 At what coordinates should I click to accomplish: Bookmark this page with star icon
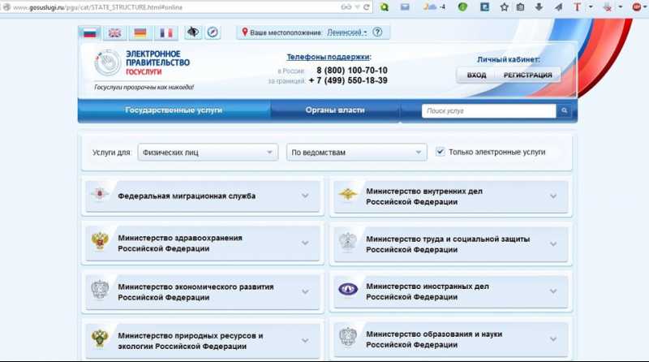pos(504,7)
